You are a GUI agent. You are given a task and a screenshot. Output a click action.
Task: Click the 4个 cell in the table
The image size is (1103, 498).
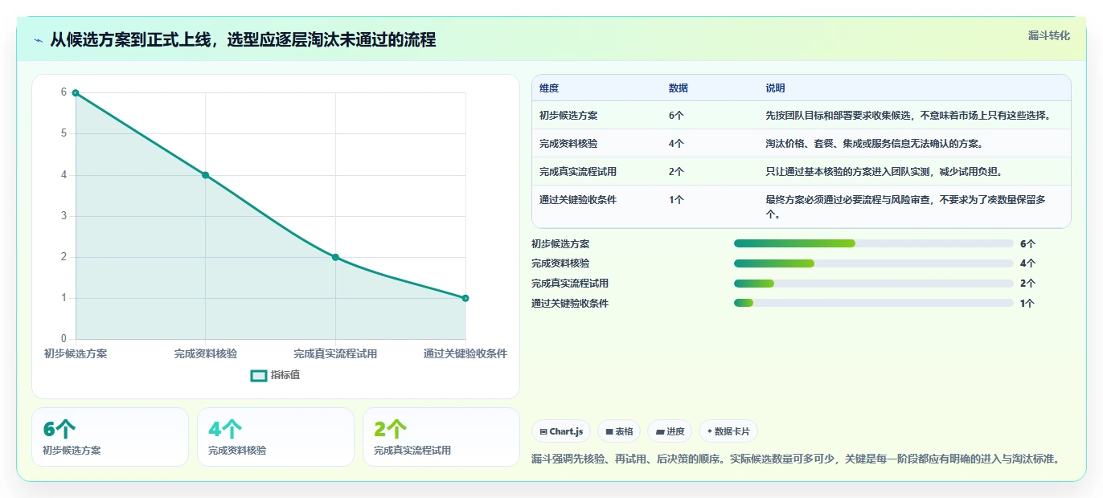[x=676, y=144]
